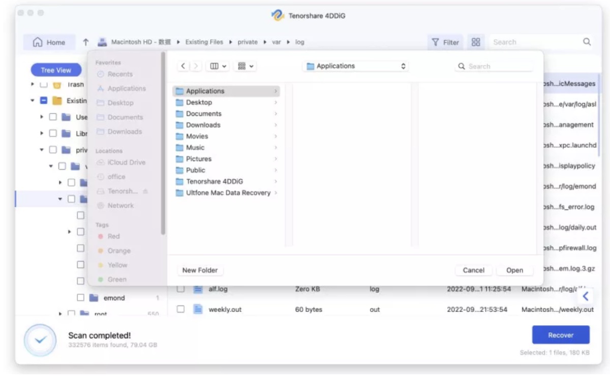Click Existing Files in breadcrumb path

[204, 42]
